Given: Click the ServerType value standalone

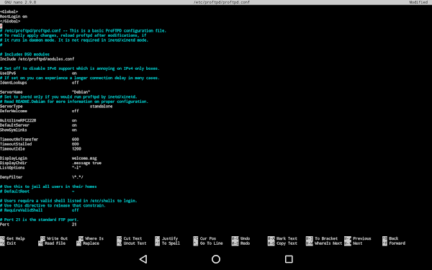Looking at the screenshot, I should pos(101,107).
